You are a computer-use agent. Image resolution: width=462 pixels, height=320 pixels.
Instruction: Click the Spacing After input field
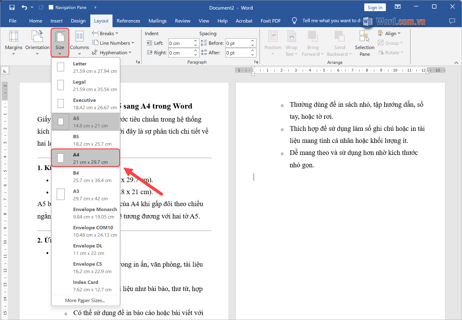click(238, 53)
